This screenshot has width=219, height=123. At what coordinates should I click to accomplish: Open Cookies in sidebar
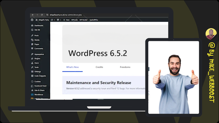pos(36,82)
